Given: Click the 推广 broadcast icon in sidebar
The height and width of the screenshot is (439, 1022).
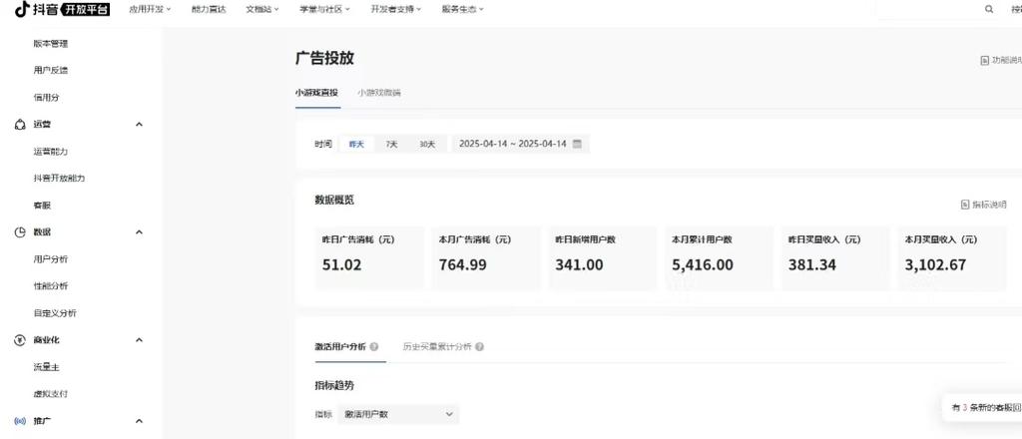Looking at the screenshot, I should [x=20, y=421].
